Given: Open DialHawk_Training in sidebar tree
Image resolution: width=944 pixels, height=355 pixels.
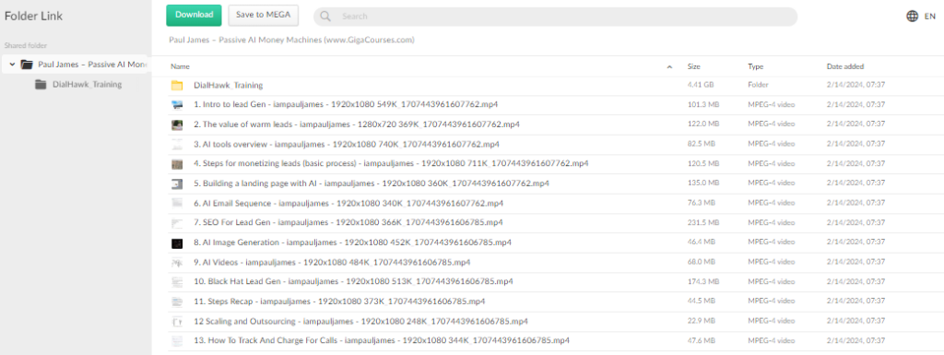Looking at the screenshot, I should coord(87,84).
